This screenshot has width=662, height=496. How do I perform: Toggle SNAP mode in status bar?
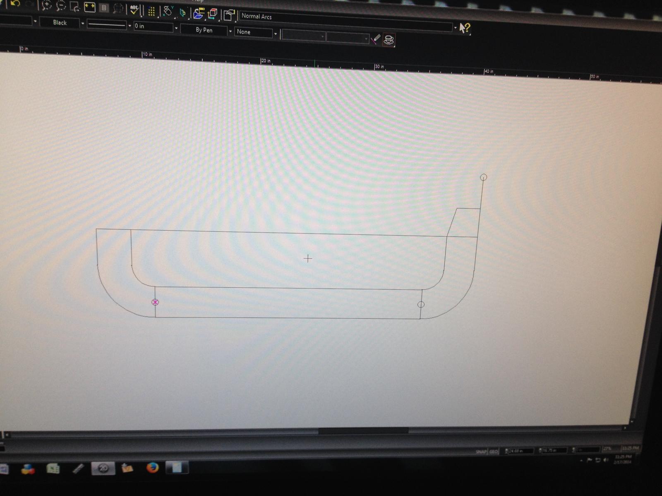coord(481,451)
